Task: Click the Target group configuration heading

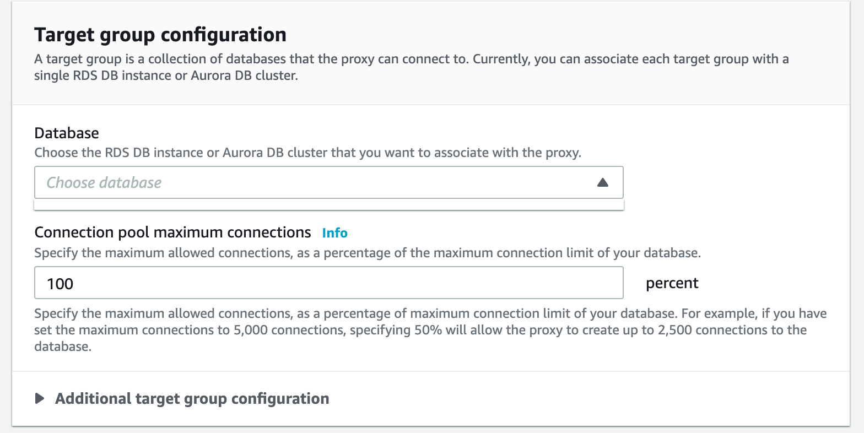Action: point(160,35)
